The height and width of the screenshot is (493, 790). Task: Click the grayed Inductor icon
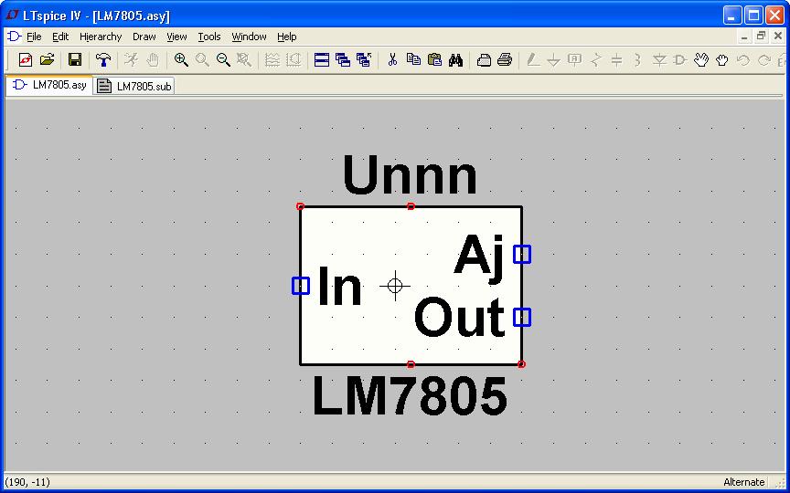pos(637,60)
